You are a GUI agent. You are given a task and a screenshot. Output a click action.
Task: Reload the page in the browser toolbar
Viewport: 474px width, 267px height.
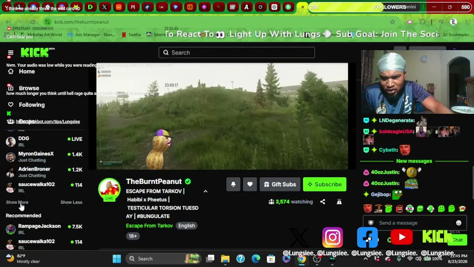pos(33,22)
